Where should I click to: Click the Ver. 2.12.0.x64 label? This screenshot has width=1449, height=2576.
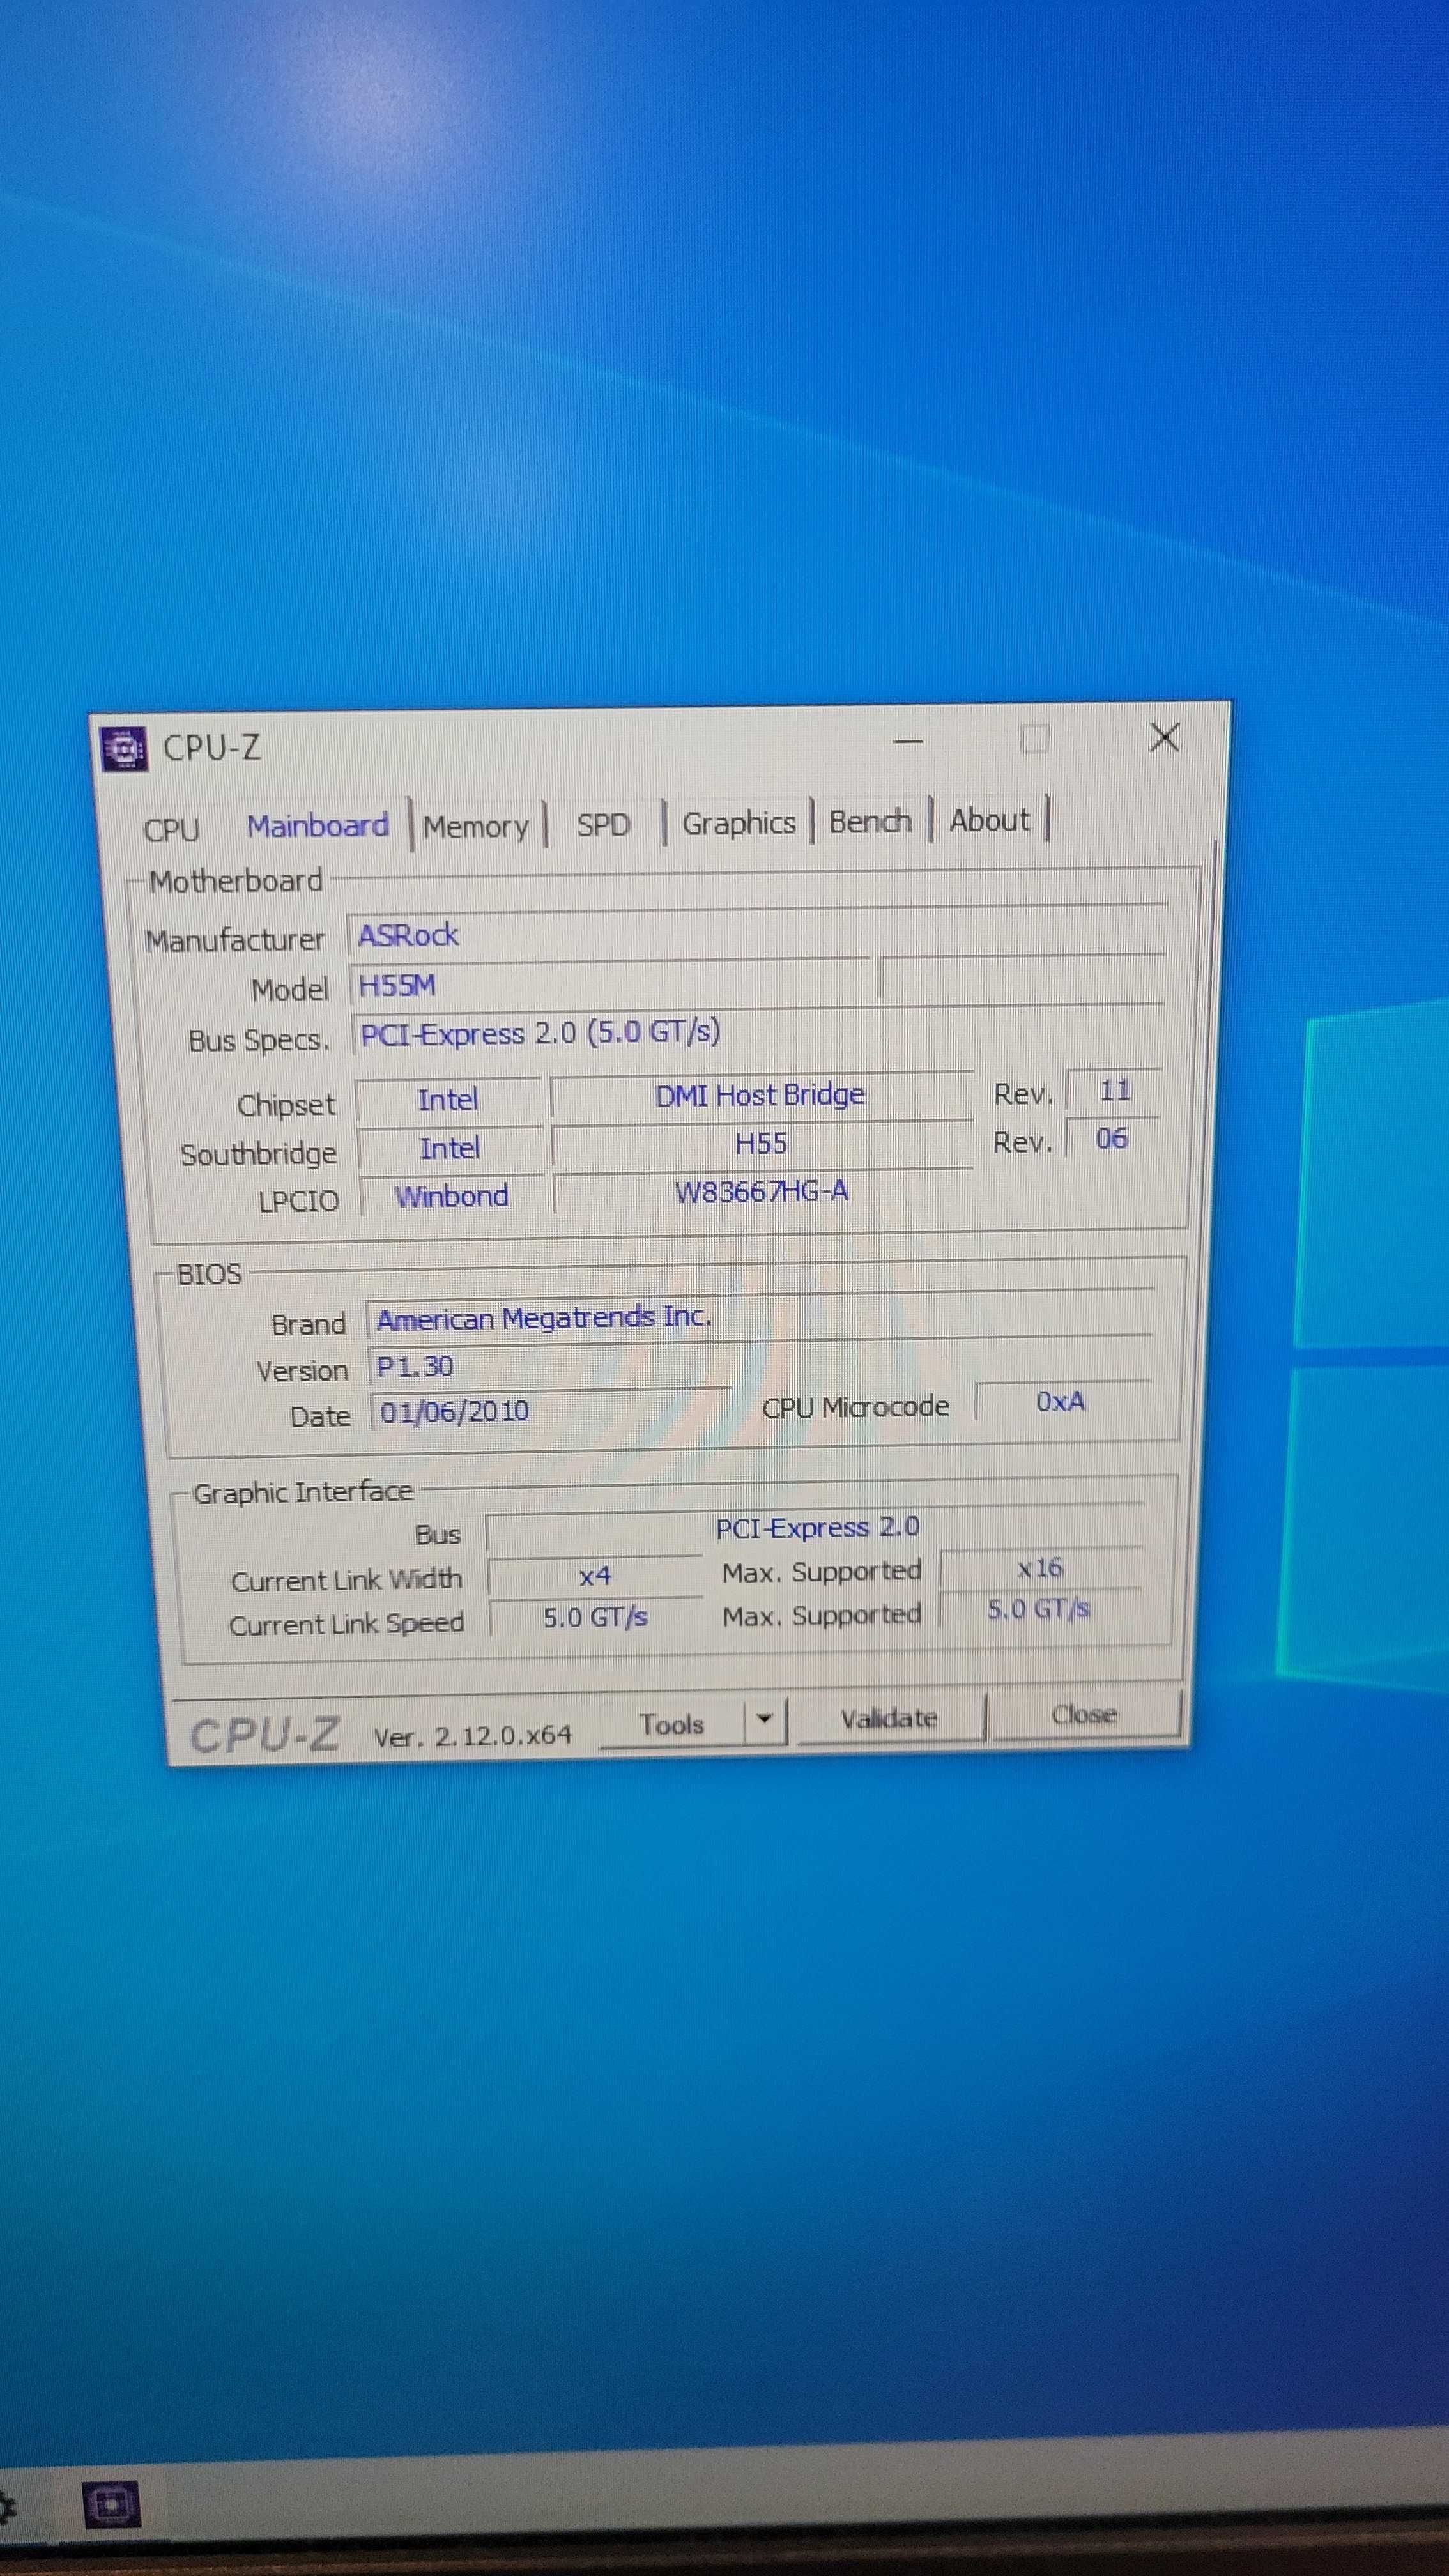pos(473,1735)
